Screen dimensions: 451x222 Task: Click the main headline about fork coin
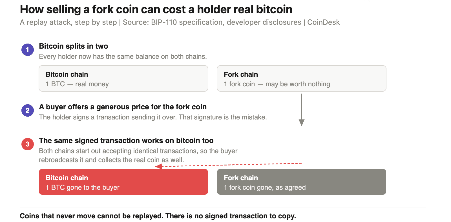coord(156,10)
